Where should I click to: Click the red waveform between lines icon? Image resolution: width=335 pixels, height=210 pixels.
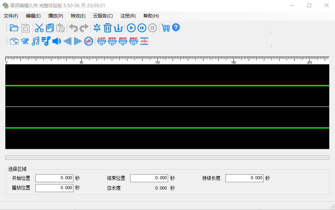[144, 41]
